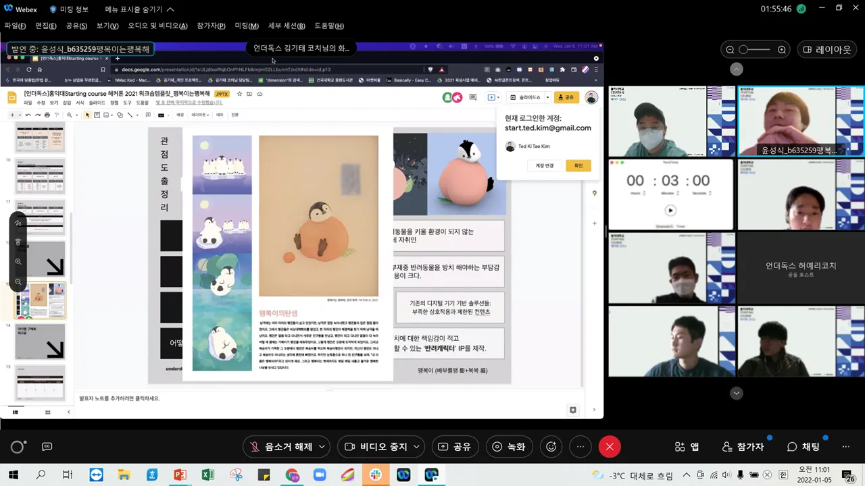The height and width of the screenshot is (486, 865).
Task: Open the 보기(V) menu
Action: 107,26
